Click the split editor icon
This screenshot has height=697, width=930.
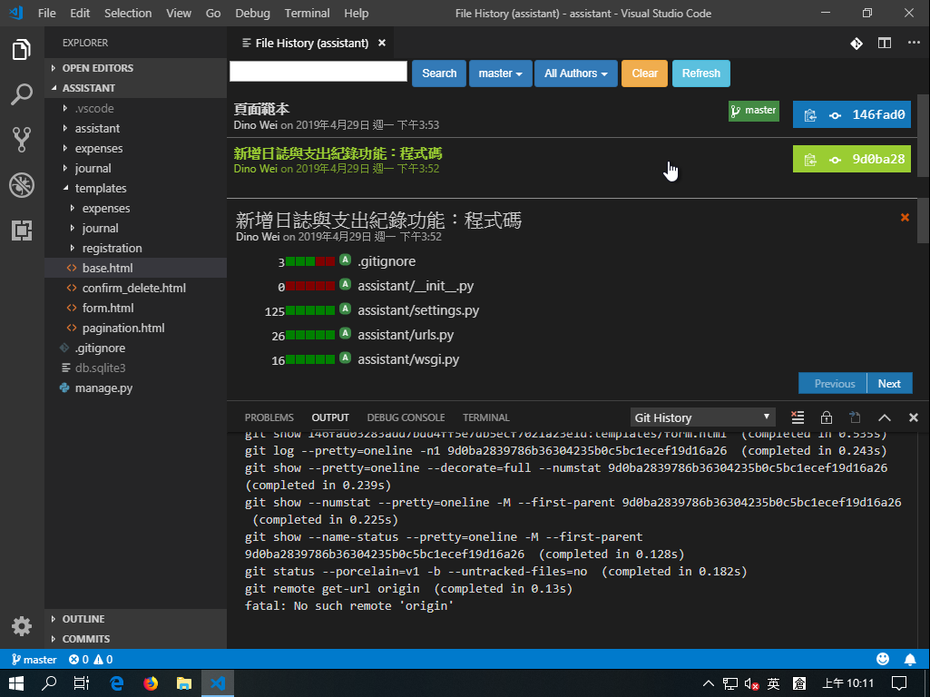(884, 43)
